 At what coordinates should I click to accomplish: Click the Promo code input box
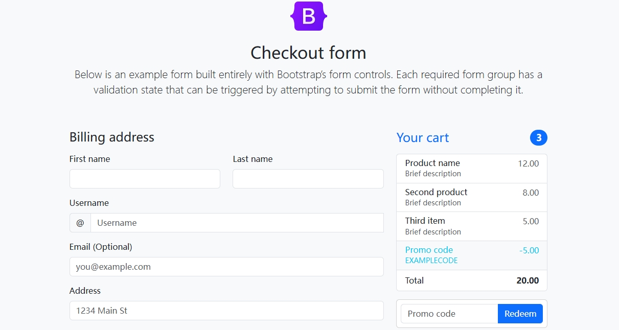click(449, 314)
